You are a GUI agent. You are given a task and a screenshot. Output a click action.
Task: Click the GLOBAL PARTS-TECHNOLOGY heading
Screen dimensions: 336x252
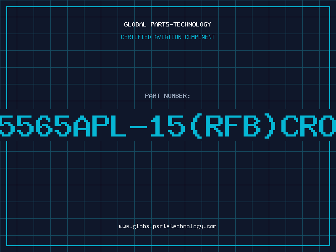coord(168,24)
